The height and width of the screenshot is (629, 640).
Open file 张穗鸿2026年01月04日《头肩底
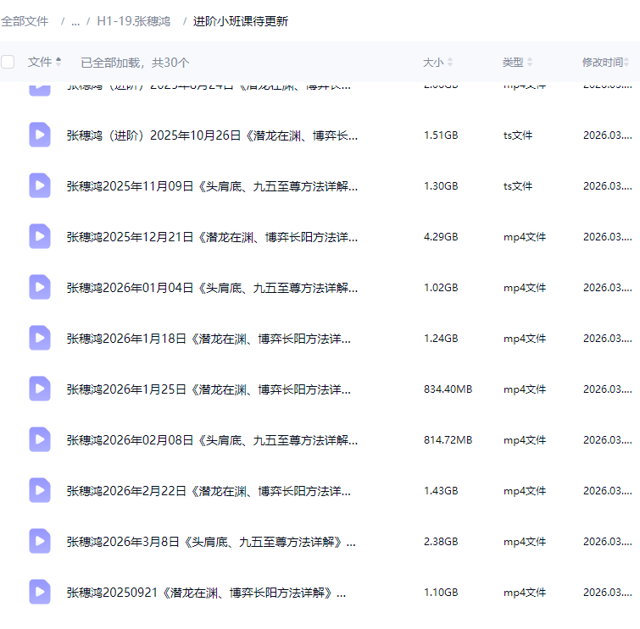click(x=212, y=288)
